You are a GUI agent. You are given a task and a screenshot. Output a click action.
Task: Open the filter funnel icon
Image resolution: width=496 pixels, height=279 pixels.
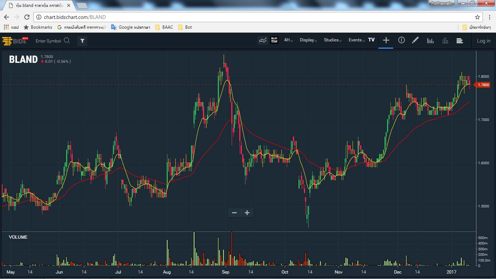click(x=82, y=41)
